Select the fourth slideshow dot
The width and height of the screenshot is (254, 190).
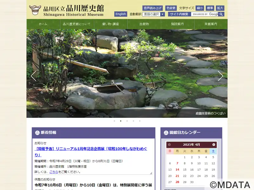pos(133,121)
